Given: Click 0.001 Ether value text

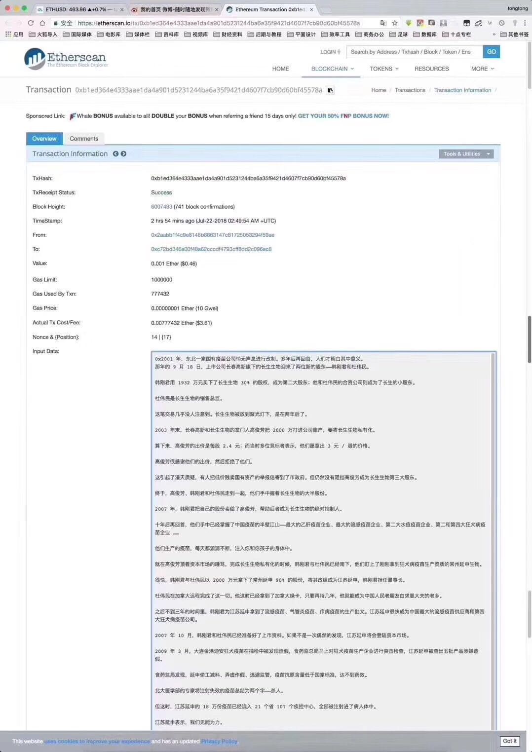Looking at the screenshot, I should pyautogui.click(x=174, y=263).
